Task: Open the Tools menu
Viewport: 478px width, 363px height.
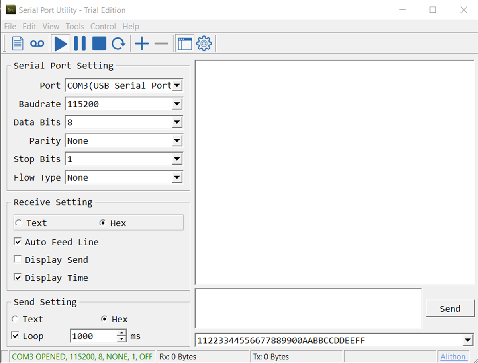Action: pos(75,26)
